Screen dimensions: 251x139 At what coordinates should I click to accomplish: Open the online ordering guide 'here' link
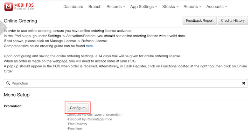point(89,46)
